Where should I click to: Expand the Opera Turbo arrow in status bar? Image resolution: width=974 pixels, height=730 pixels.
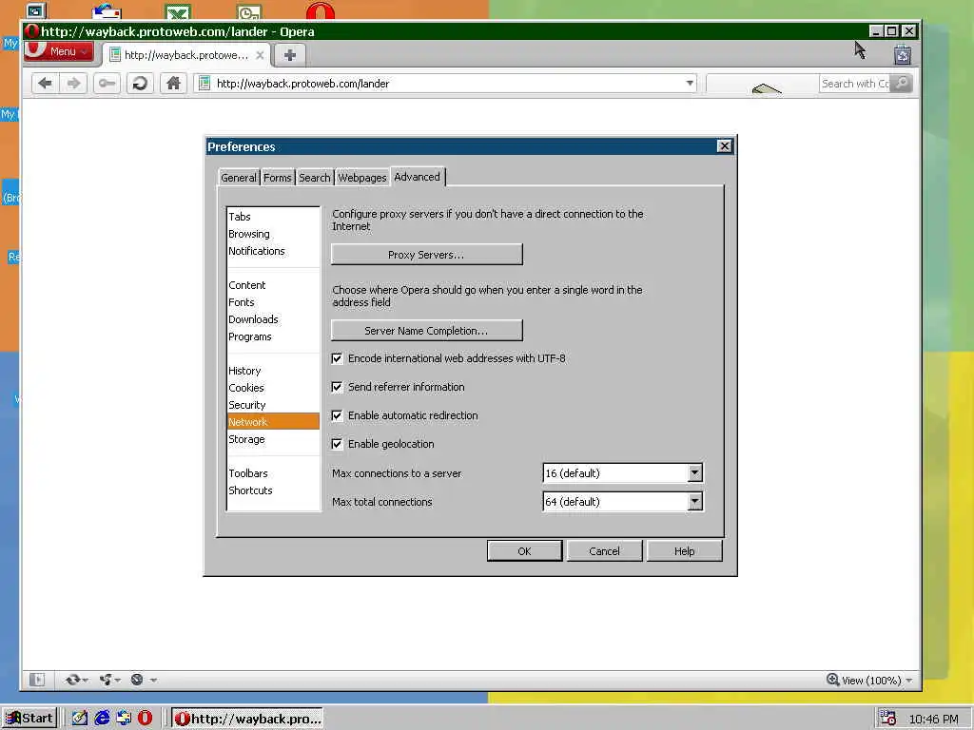pyautogui.click(x=153, y=681)
